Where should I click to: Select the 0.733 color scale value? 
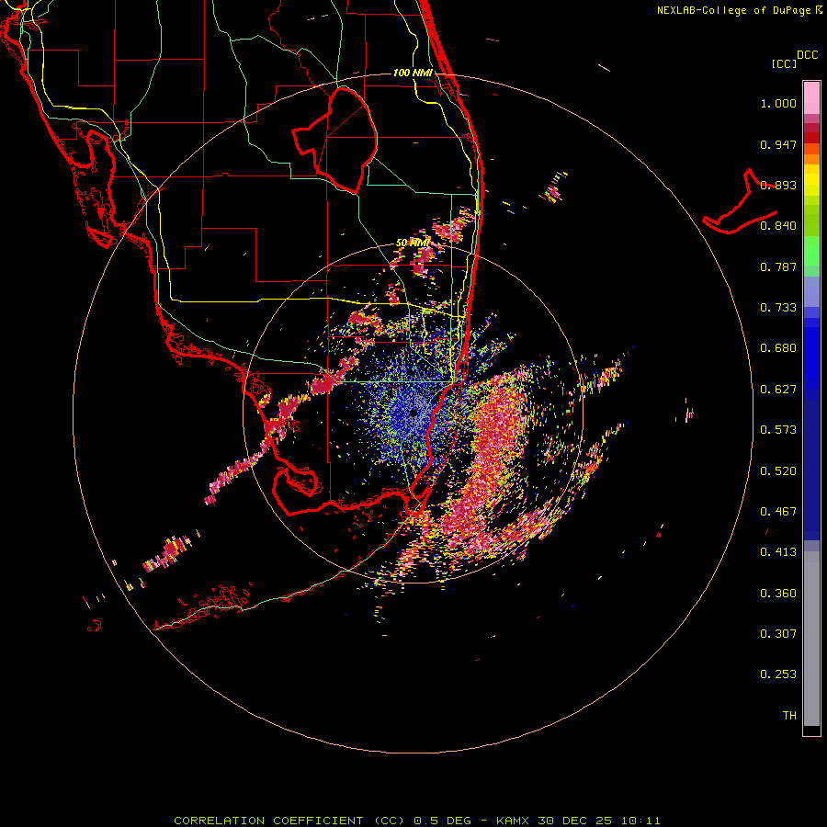coord(778,308)
